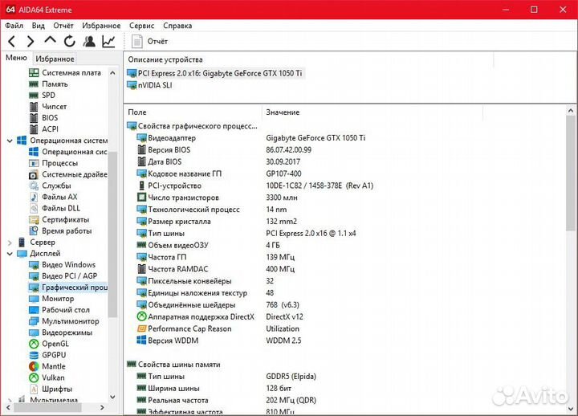Click the value 'PCI Express 2.0 x16 @ 1.1 x4'
The width and height of the screenshot is (578, 416).
(311, 234)
